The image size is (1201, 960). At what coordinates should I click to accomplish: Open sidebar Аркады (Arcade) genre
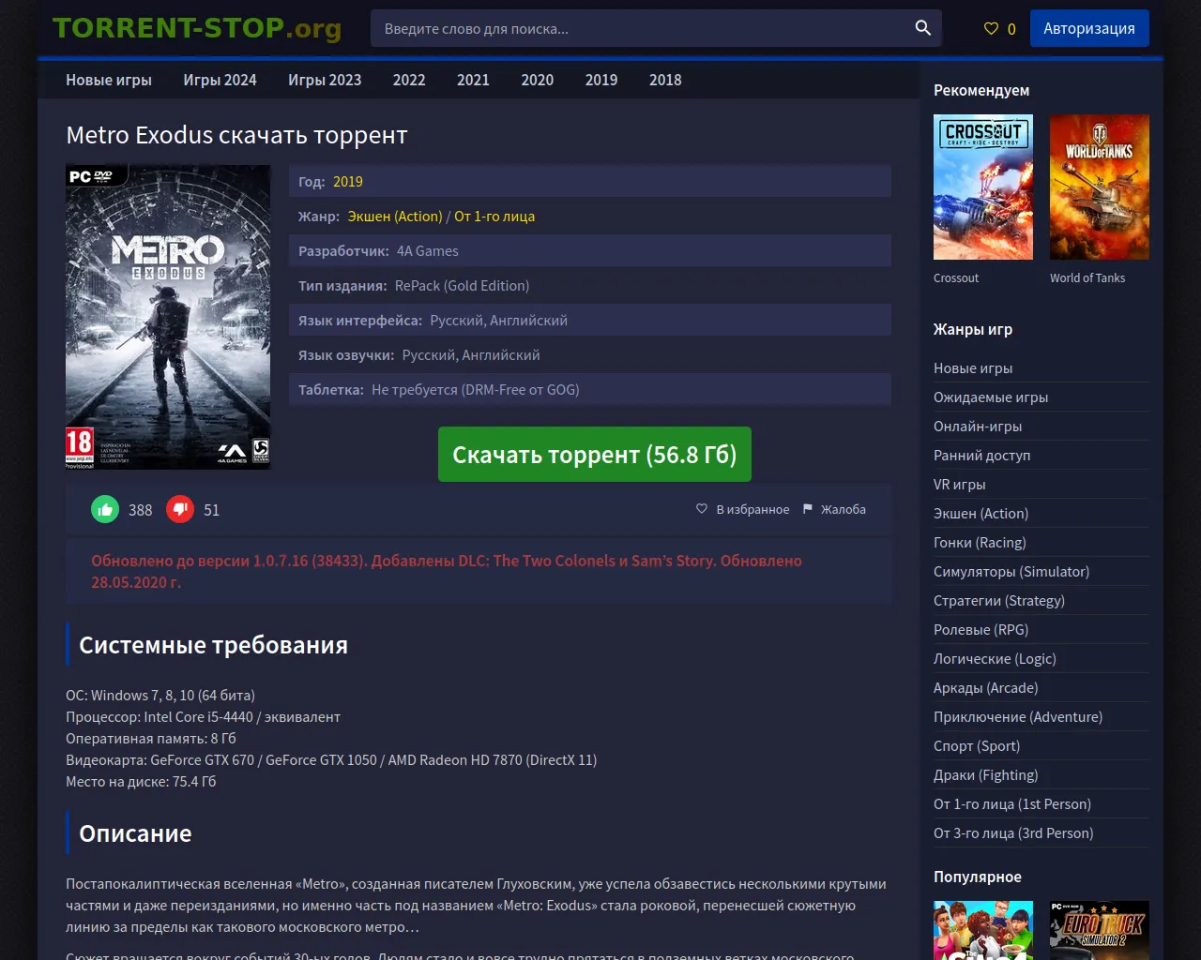[x=986, y=687]
